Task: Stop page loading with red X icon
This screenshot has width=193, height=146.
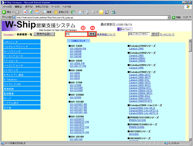Action: (x=25, y=12)
